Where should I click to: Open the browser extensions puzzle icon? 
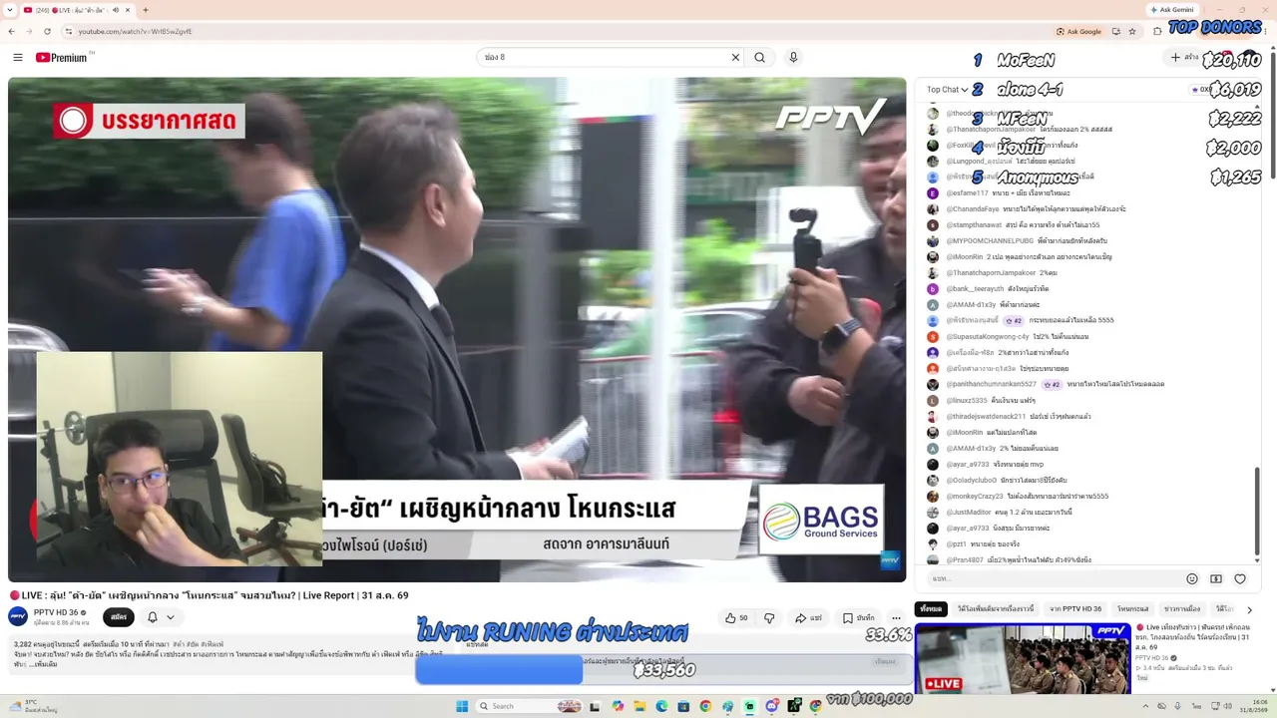[x=1157, y=31]
